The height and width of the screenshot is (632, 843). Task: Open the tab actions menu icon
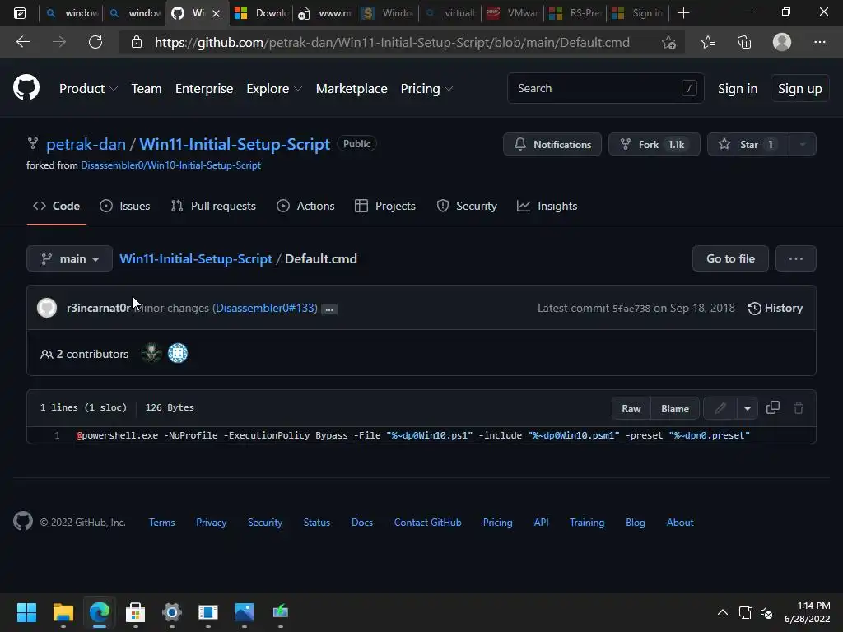tap(20, 13)
